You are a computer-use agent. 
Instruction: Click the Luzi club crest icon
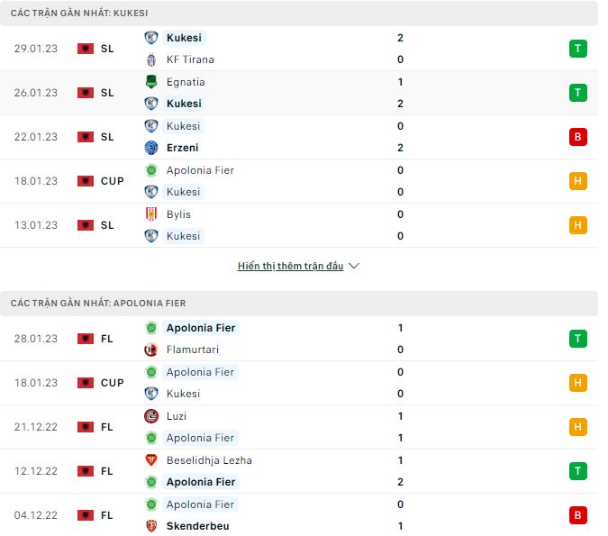click(150, 416)
